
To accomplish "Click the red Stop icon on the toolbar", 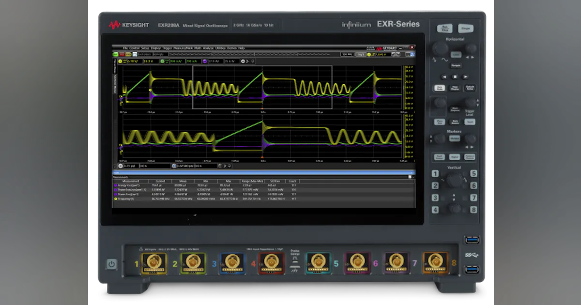I will click(x=122, y=54).
